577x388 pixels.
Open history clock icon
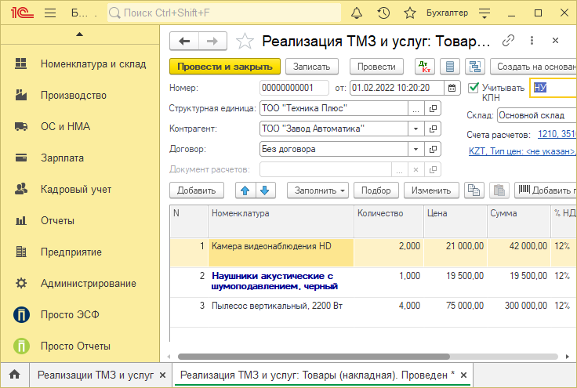383,13
